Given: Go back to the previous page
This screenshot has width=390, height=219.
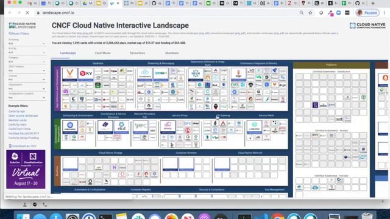Looking at the screenshot, I should [x=10, y=13].
